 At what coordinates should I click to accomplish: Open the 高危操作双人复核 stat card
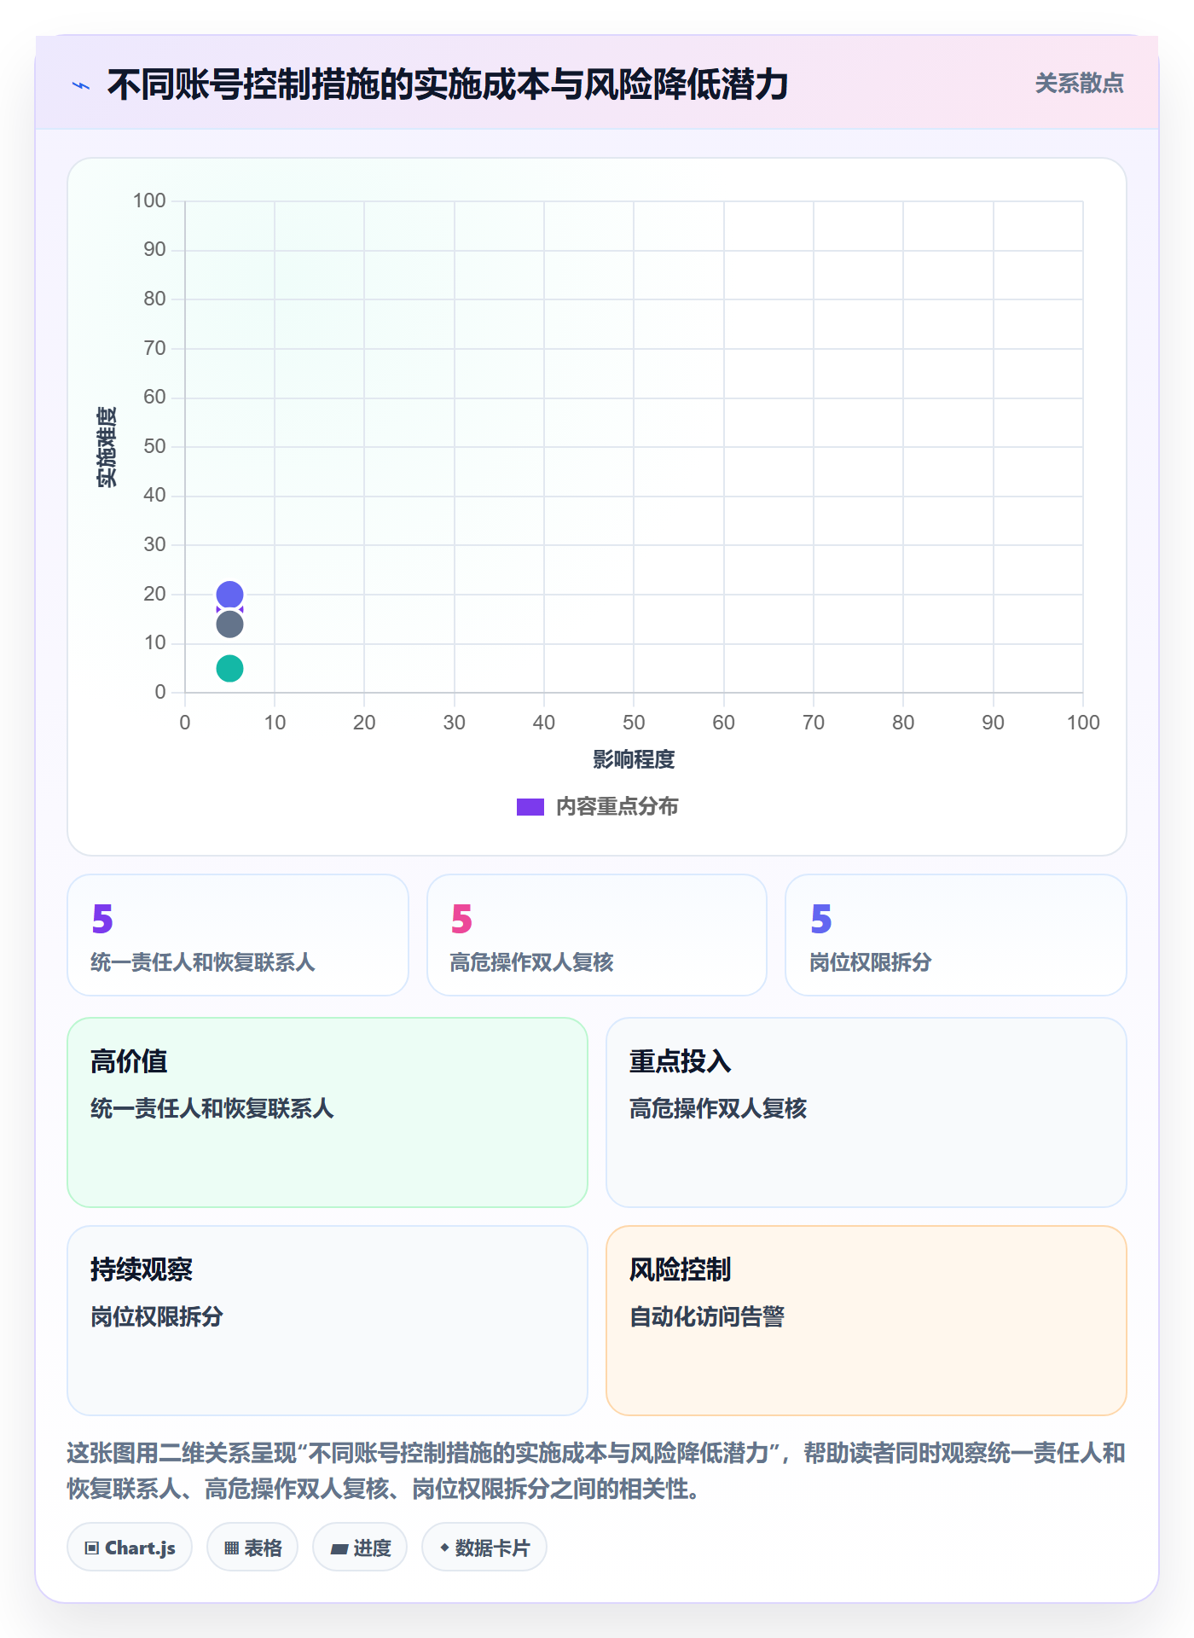pos(597,935)
